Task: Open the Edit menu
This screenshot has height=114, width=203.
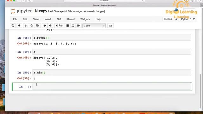Action: coord(25,19)
